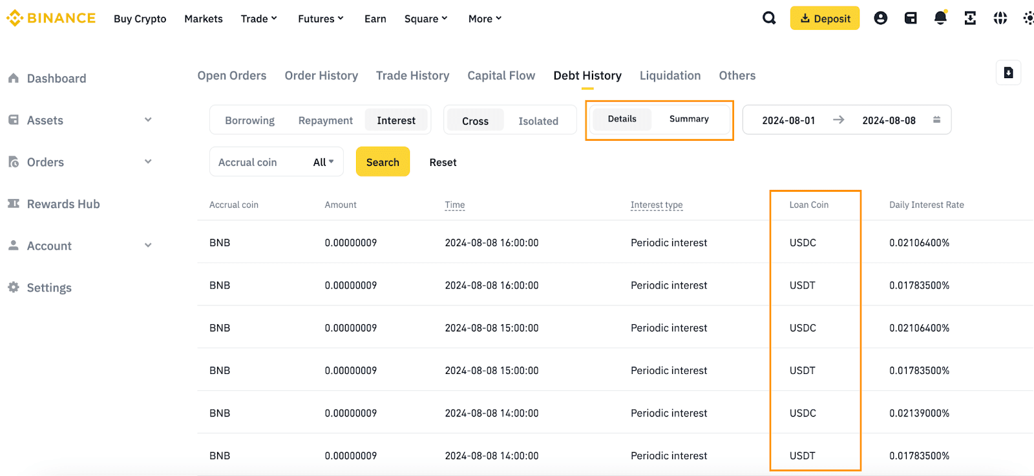Open the Square dropdown menu
The height and width of the screenshot is (476, 1034).
click(x=426, y=19)
